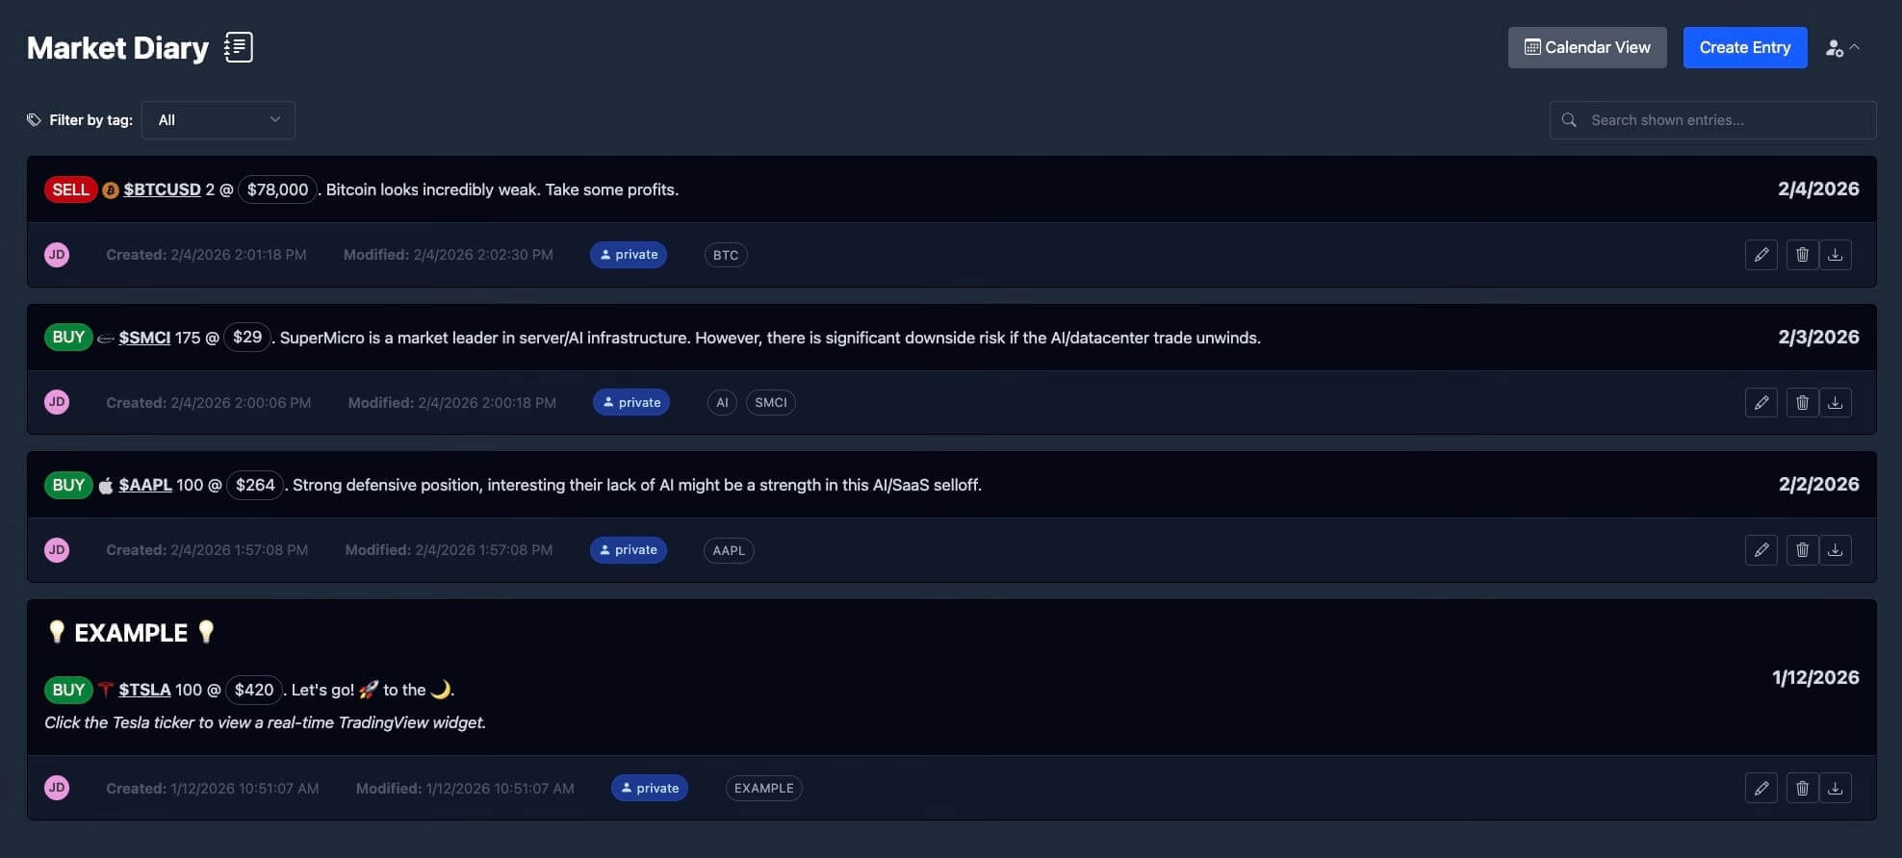Viewport: 1902px width, 858px height.
Task: Switch the AAPL entry's private visibility
Action: coord(628,549)
